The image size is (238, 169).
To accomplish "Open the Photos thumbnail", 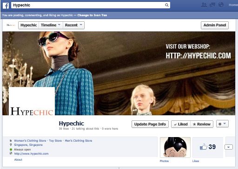I will point(175,147).
